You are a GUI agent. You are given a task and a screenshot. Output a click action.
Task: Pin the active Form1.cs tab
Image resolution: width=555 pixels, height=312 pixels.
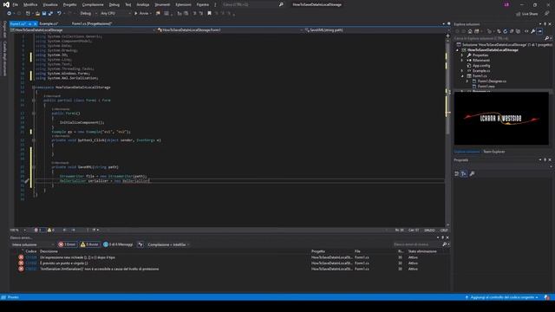point(30,23)
